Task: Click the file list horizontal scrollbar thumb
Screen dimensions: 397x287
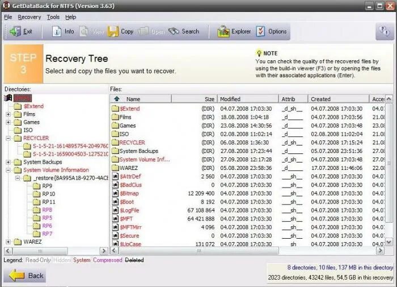Action: pos(198,251)
